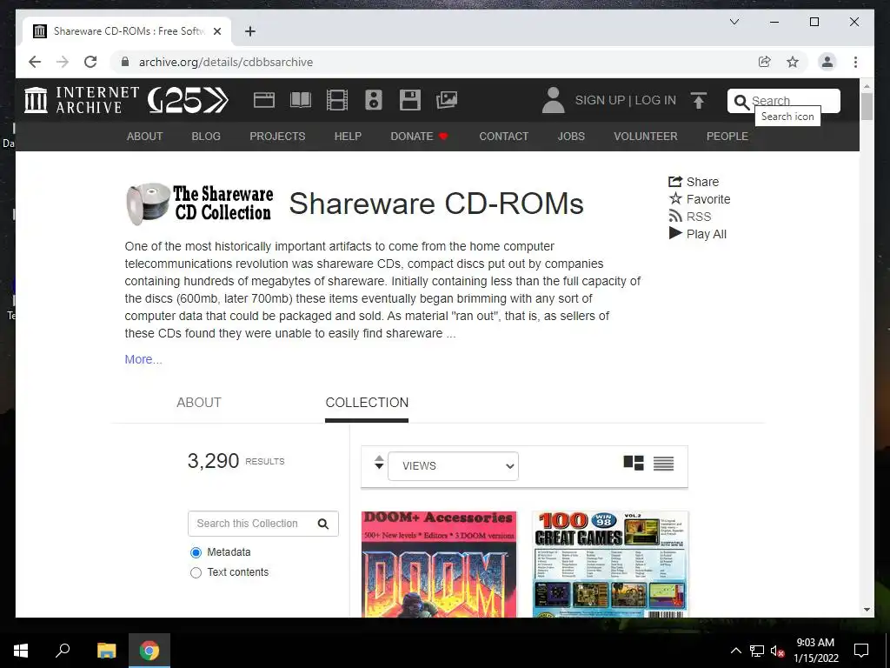Image resolution: width=890 pixels, height=668 pixels.
Task: Click the Shareware CD Collection logo
Action: 200,204
